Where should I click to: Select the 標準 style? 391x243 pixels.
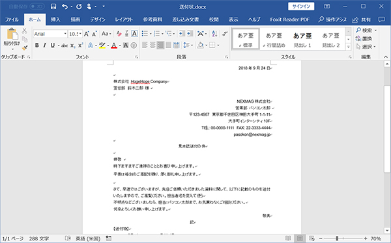pos(246,39)
